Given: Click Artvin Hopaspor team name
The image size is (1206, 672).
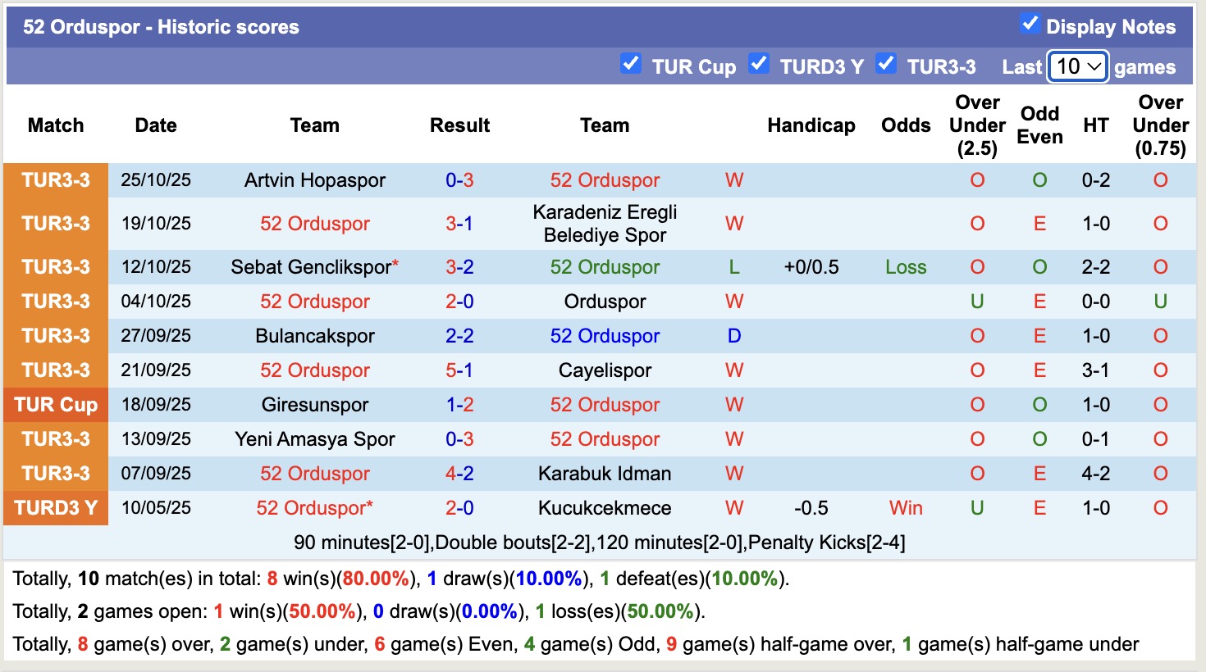Looking at the screenshot, I should click(x=314, y=179).
